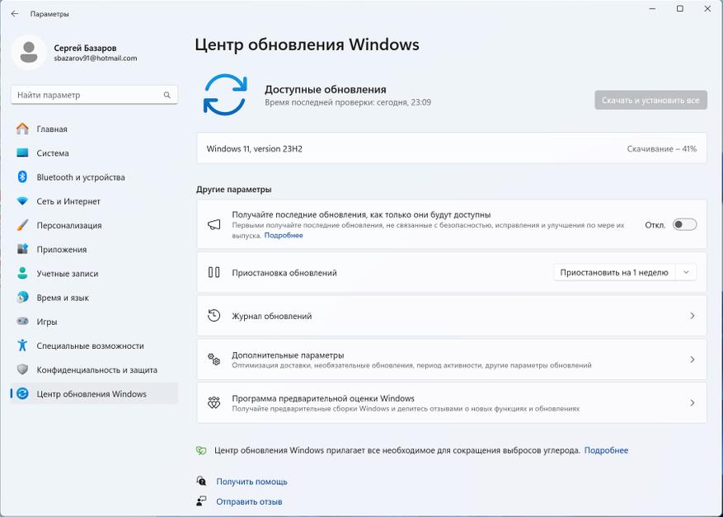The image size is (723, 517).
Task: Go to Bluetooth и устройства section
Action: click(94, 177)
